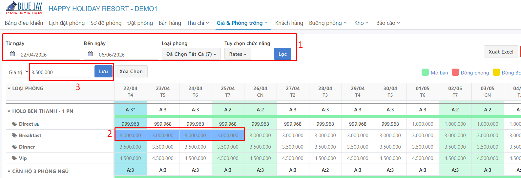
Task: Click the red Đóng phòng legend swatch
Action: 455,72
